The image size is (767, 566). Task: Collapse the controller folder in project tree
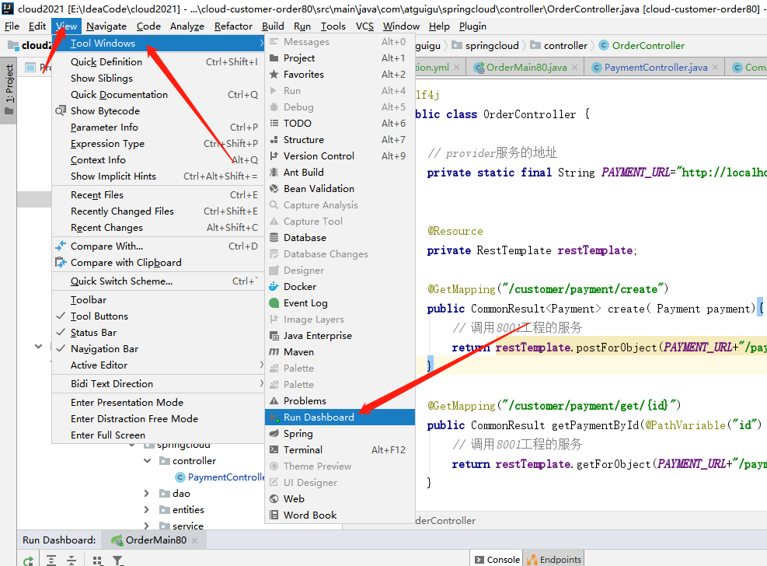click(x=147, y=461)
